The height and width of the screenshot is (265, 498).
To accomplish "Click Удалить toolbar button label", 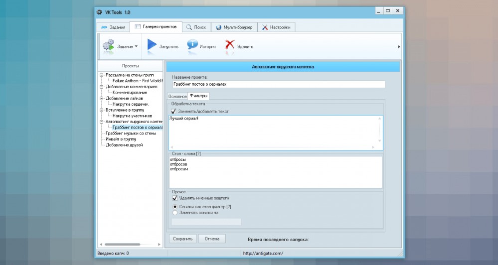I will 245,47.
